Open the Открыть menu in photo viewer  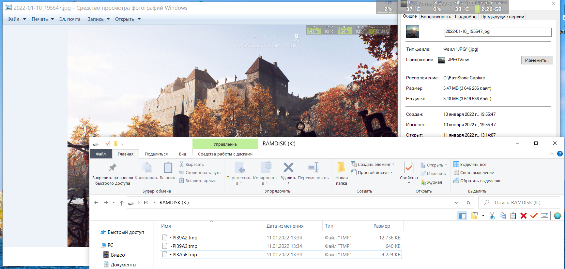click(128, 19)
